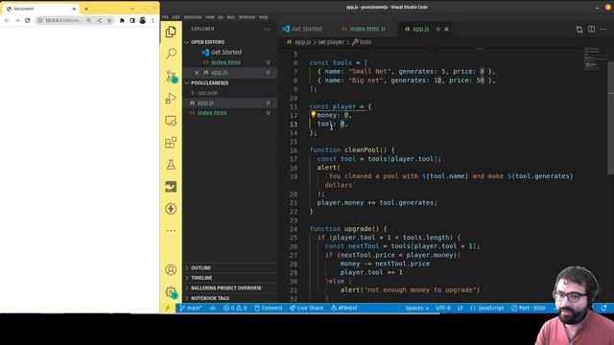
Task: Open the lightning bolt extension view
Action: pyautogui.click(x=171, y=209)
